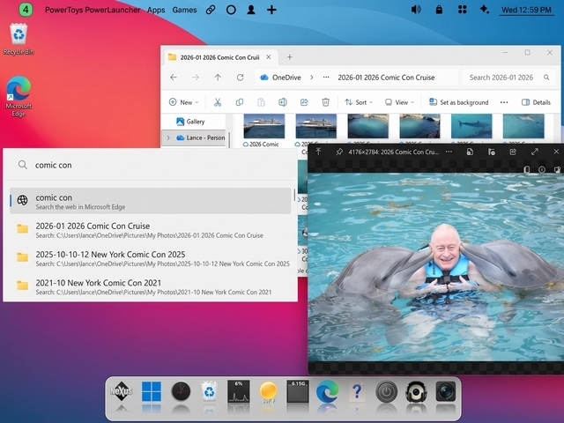Click the PowerToys PowerLauncher title in top bar

[93, 10]
